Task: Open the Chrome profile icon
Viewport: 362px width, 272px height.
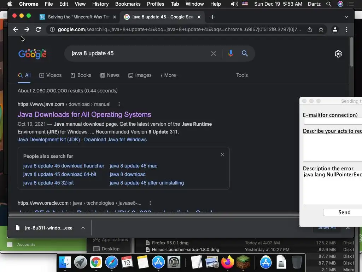Action: tap(335, 29)
